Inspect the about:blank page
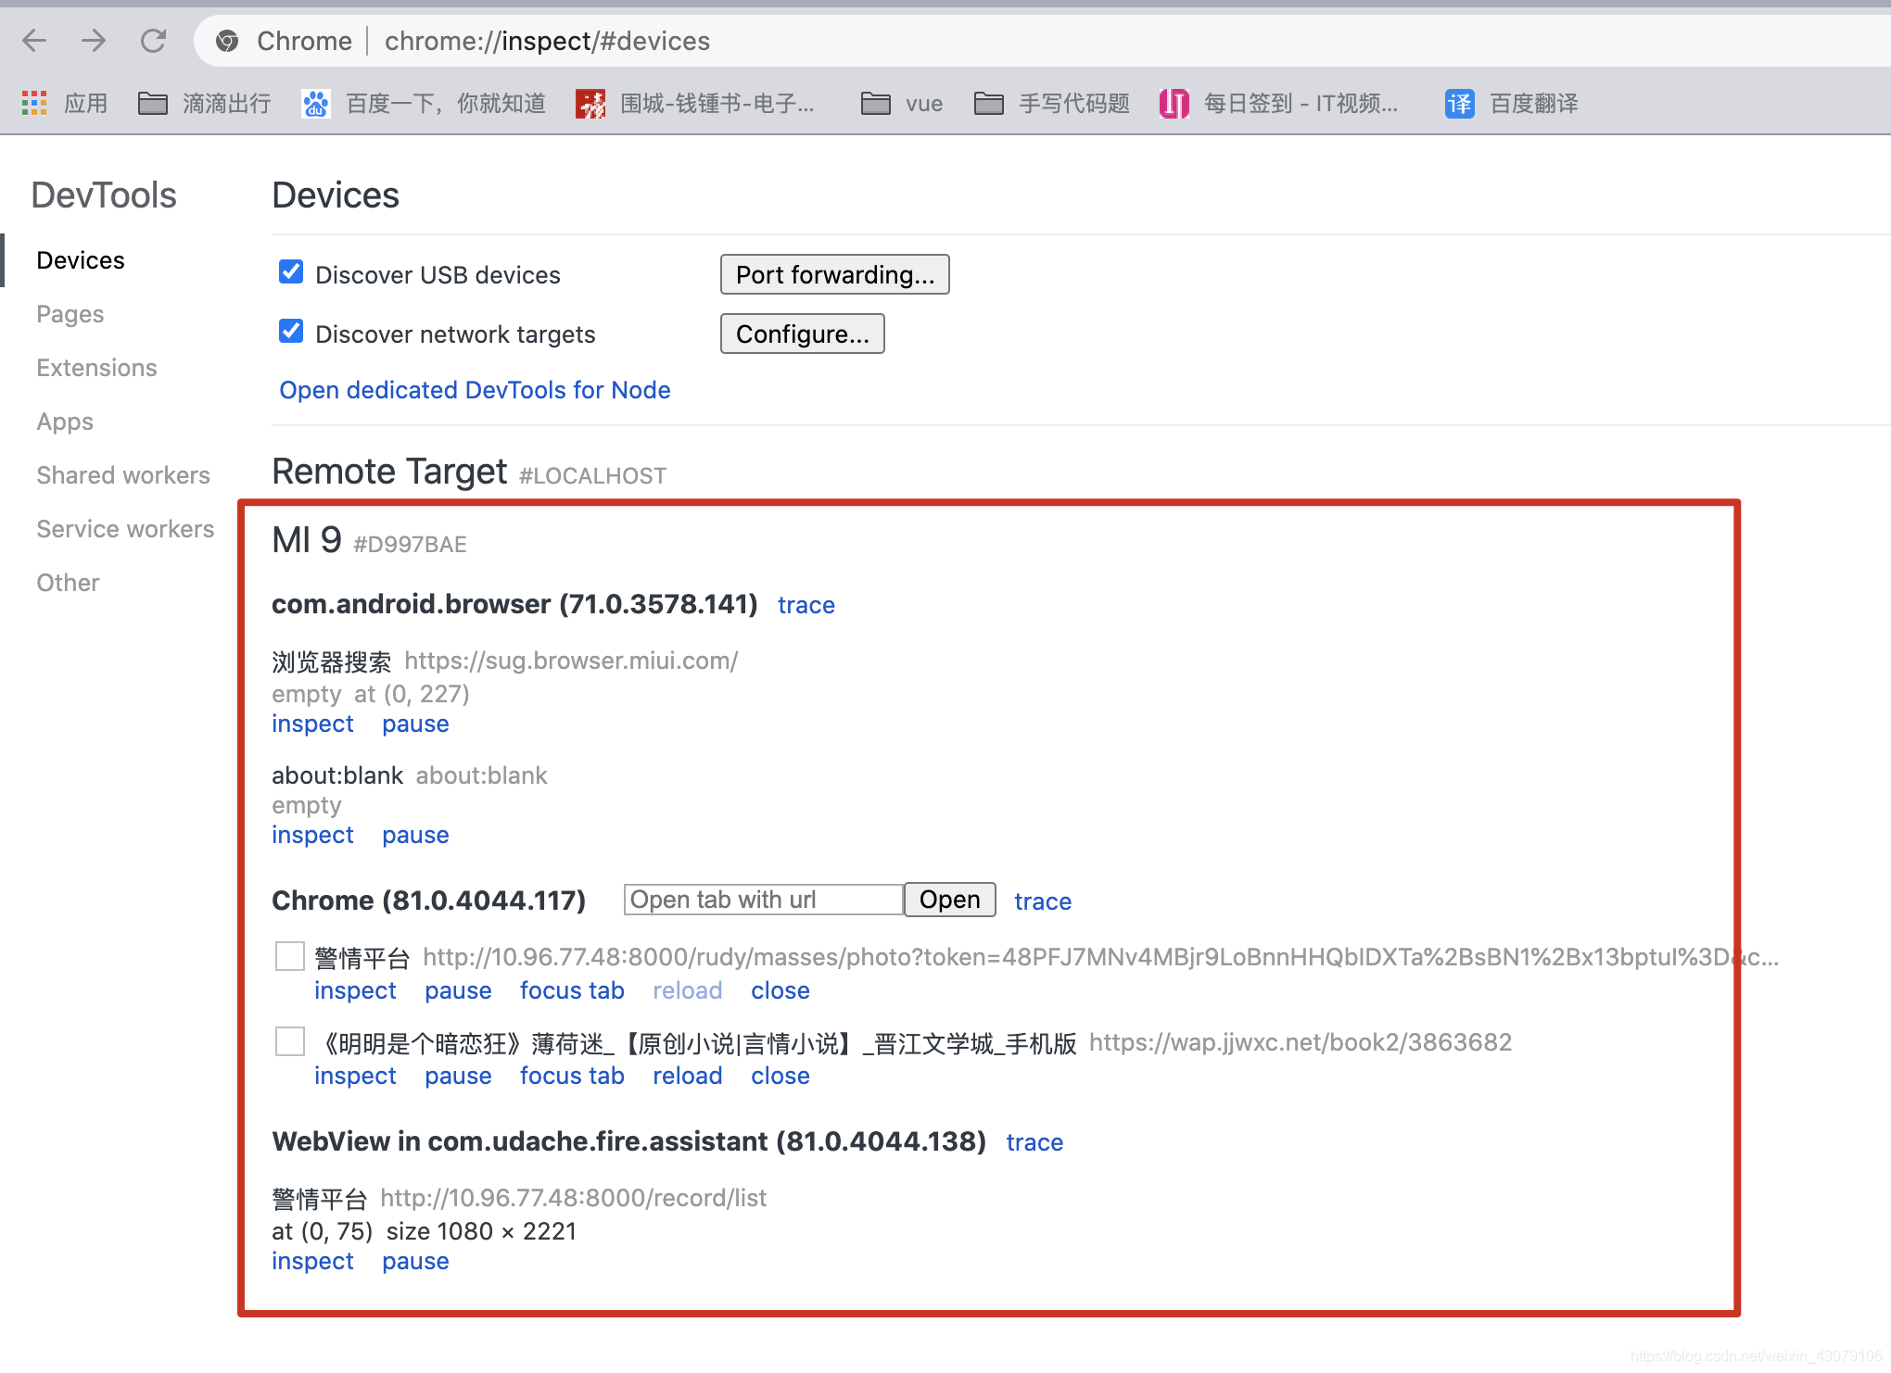 pos(312,835)
